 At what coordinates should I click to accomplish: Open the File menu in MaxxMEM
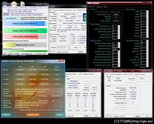coord(5,7)
